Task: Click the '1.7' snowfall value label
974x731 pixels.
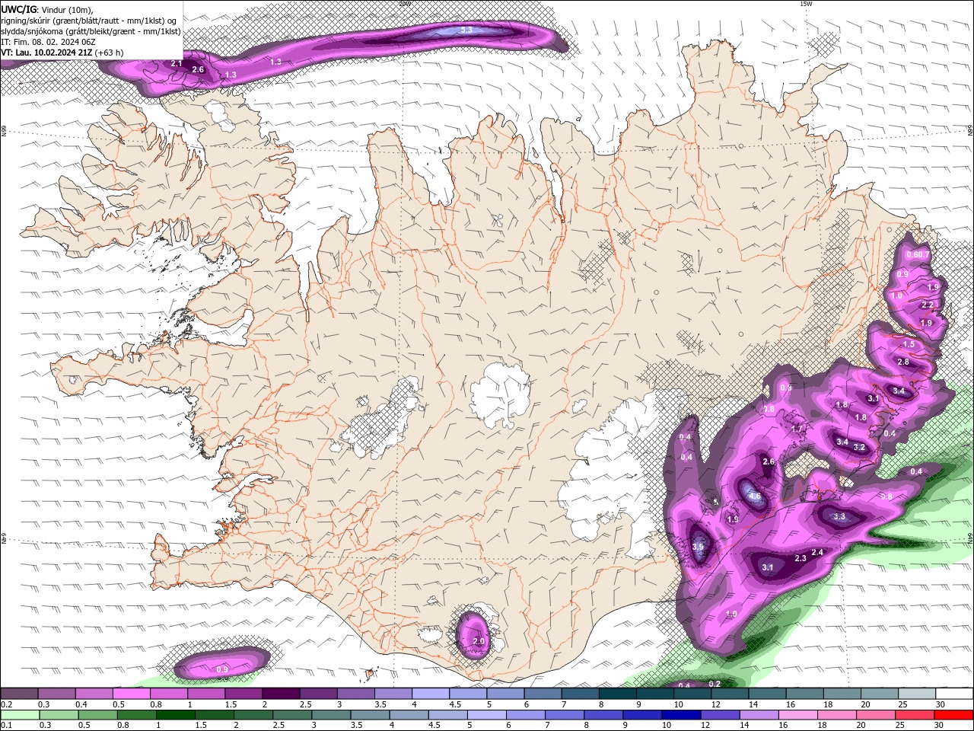Action: pyautogui.click(x=797, y=429)
